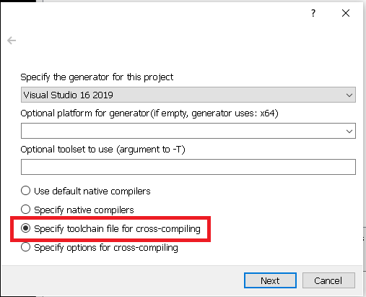Click the chevron on the generator combo box
This screenshot has height=297, width=366.
(x=349, y=95)
